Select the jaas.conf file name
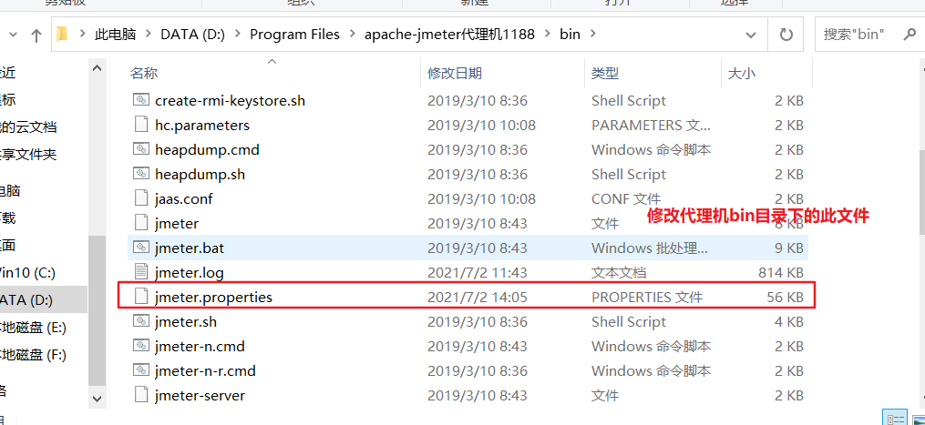The height and width of the screenshot is (425, 925). (x=183, y=198)
